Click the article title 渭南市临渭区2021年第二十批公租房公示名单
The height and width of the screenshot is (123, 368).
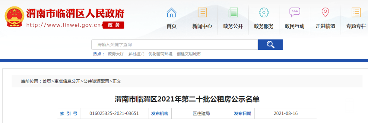pos(187,99)
